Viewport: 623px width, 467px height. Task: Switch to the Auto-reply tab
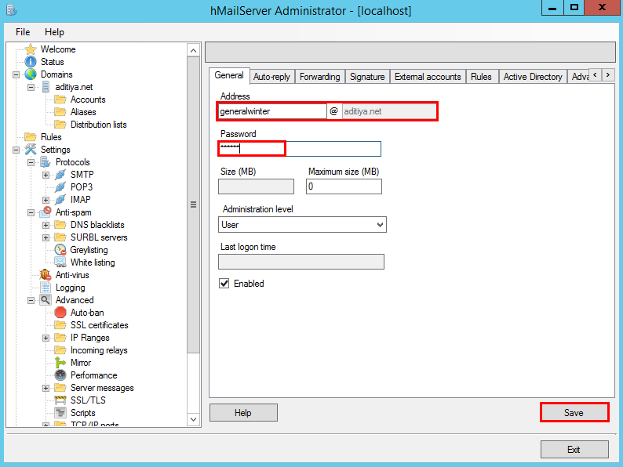[271, 77]
